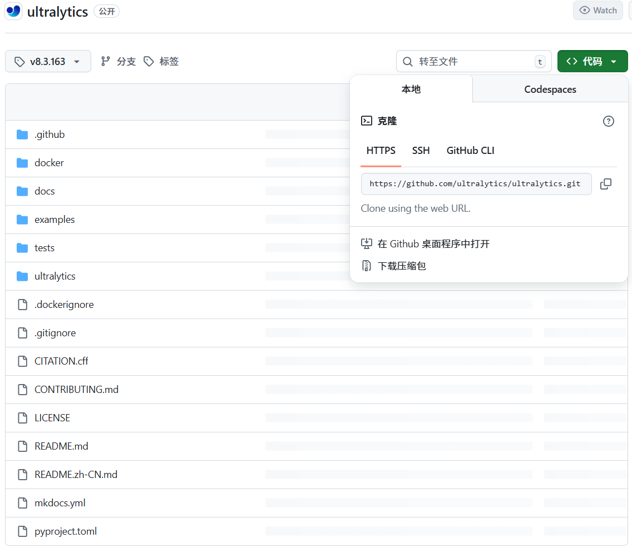632x553 pixels.
Task: Click the file icon for CONTRIBUTING.md
Action: 23,390
